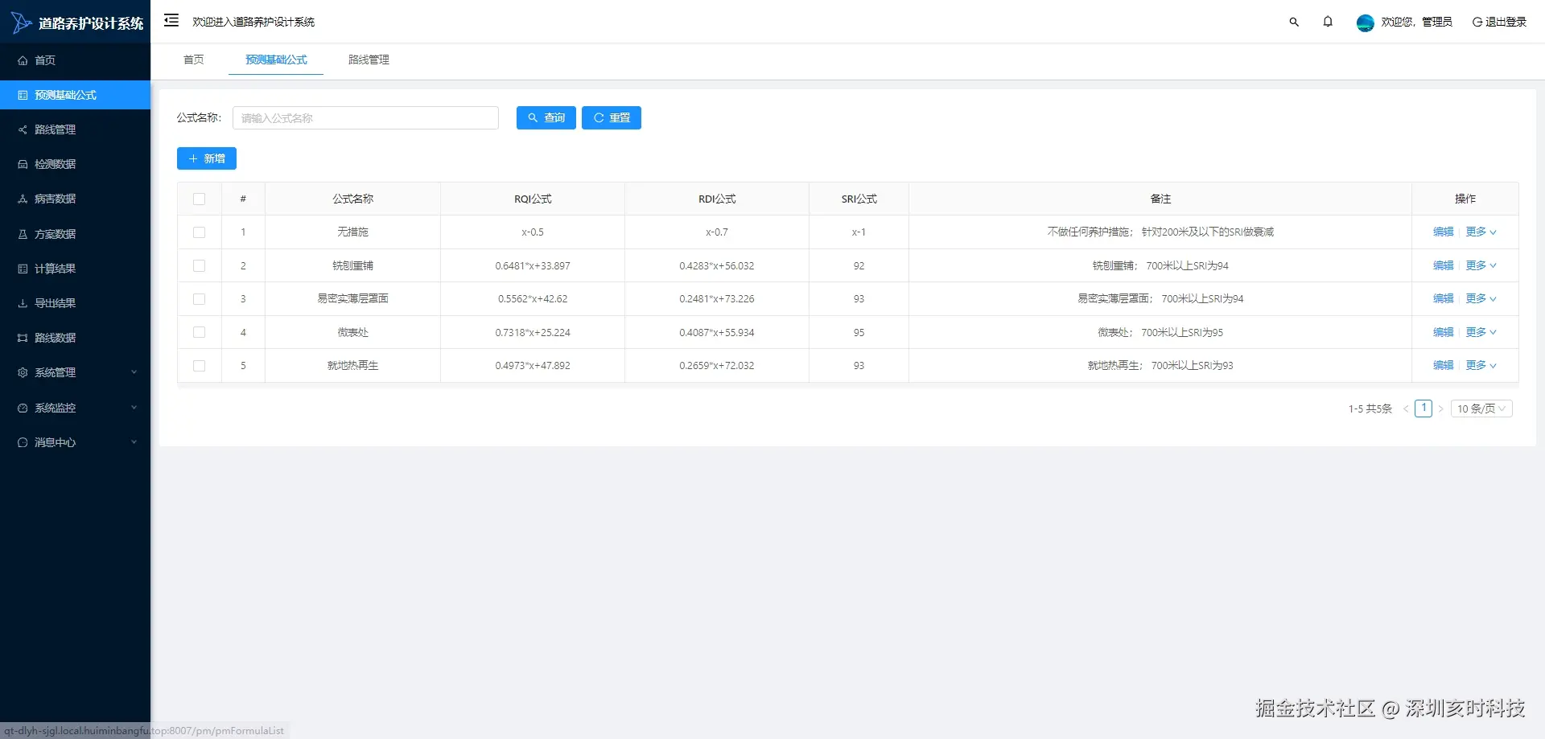Click 退出登录 to log out
Image resolution: width=1545 pixels, height=739 pixels.
pos(1499,22)
